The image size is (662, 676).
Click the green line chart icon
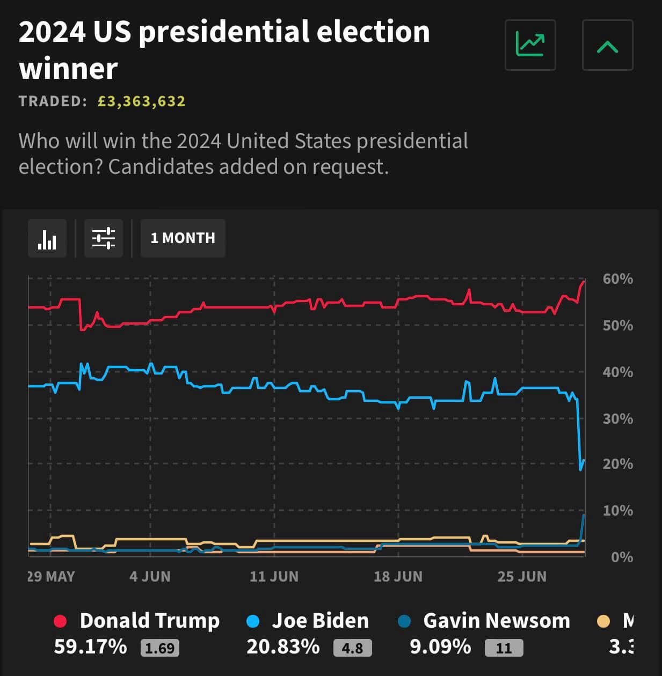(530, 45)
